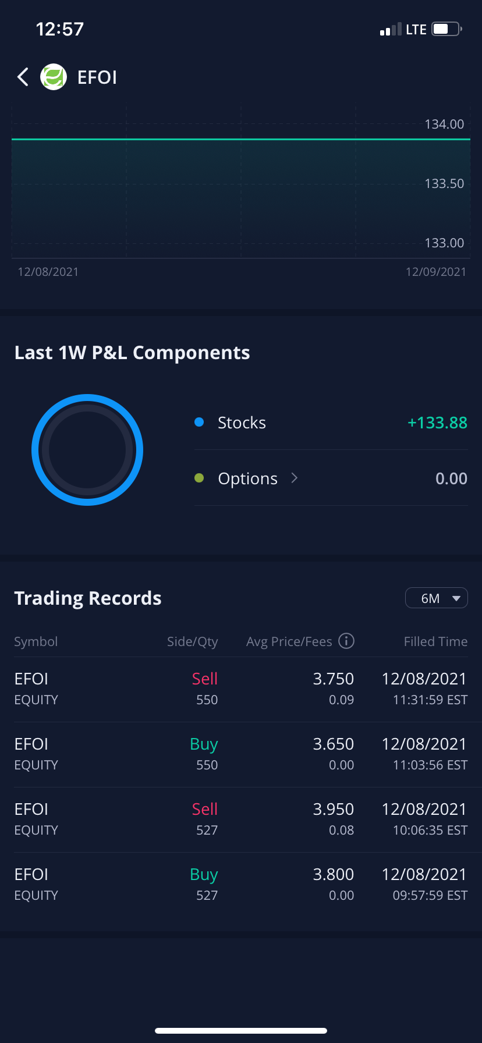This screenshot has width=482, height=1043.
Task: Tap the green Options legend dot
Action: point(199,478)
